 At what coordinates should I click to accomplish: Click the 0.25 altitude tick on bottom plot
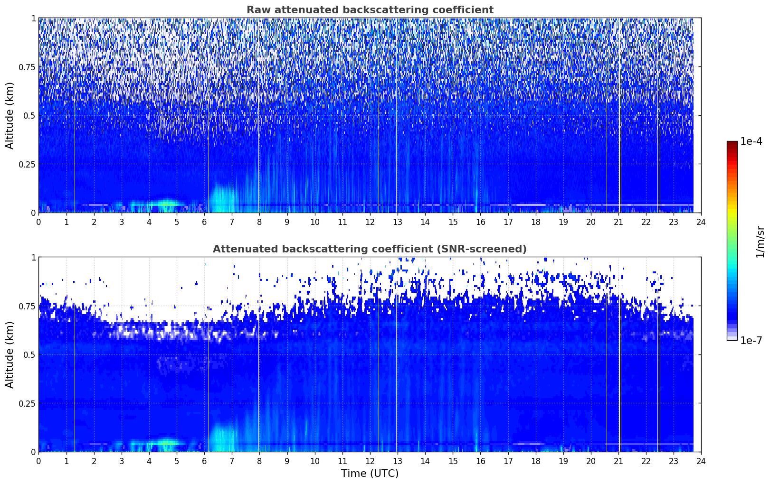click(27, 403)
